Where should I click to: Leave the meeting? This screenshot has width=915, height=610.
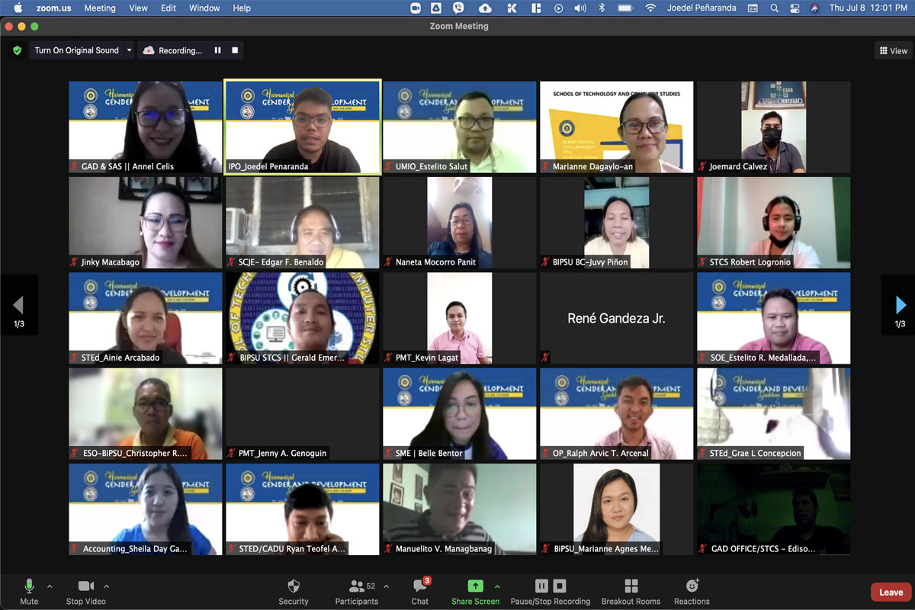point(890,592)
